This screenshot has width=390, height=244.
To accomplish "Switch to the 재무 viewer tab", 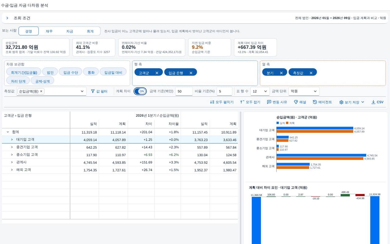I will pos(49,31).
